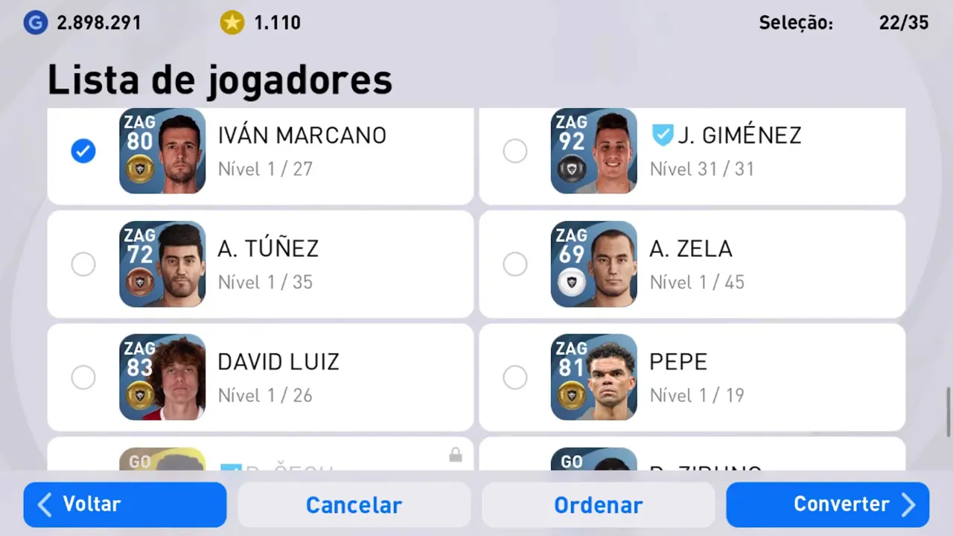Viewport: 953px width, 536px height.
Task: Click the blue G currency icon
Action: [x=35, y=22]
